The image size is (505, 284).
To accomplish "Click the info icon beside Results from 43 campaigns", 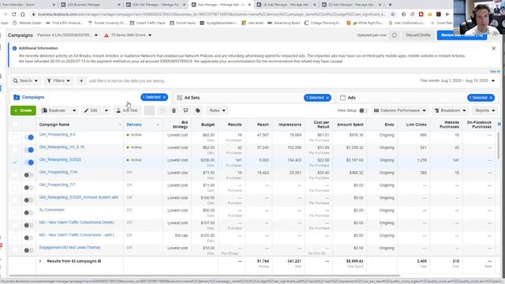I will click(99, 261).
